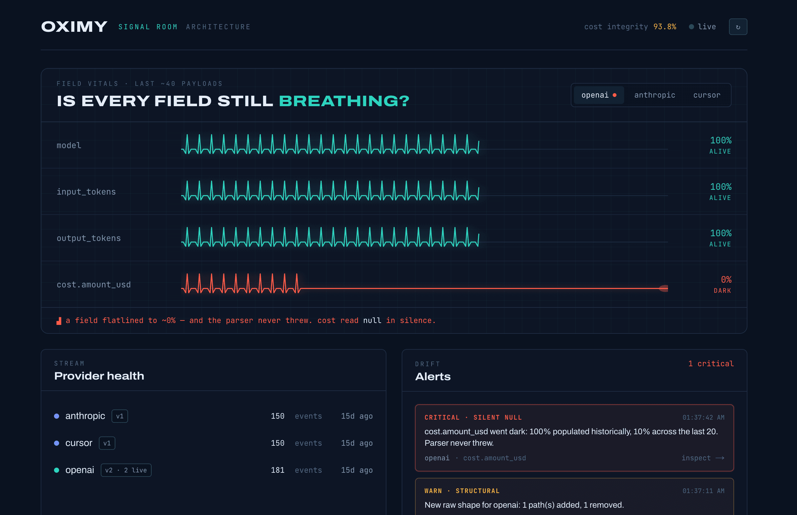
Task: Click openai's 181 events count
Action: click(277, 470)
